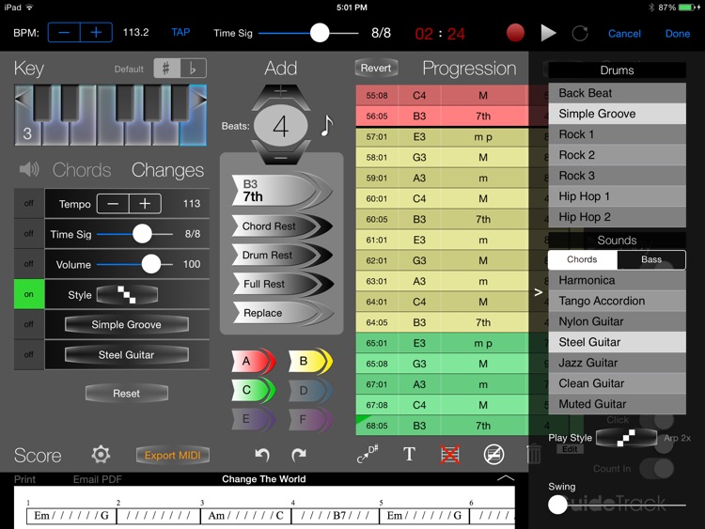Image resolution: width=705 pixels, height=529 pixels.
Task: Open score settings gear
Action: click(x=101, y=455)
